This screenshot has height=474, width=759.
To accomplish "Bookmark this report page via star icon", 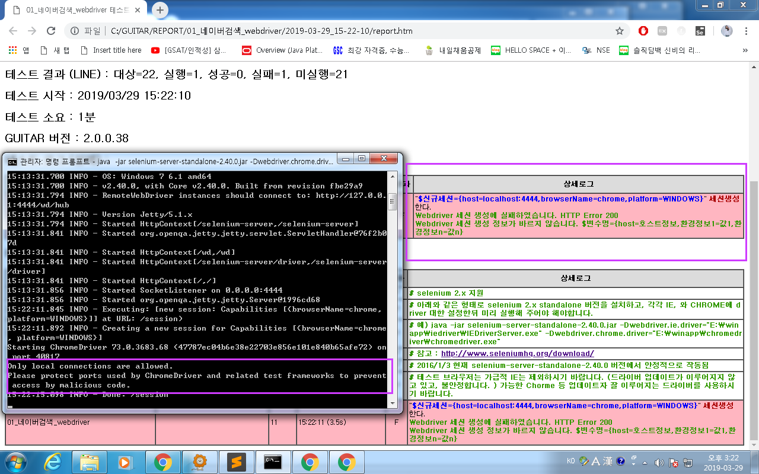I will pos(619,30).
